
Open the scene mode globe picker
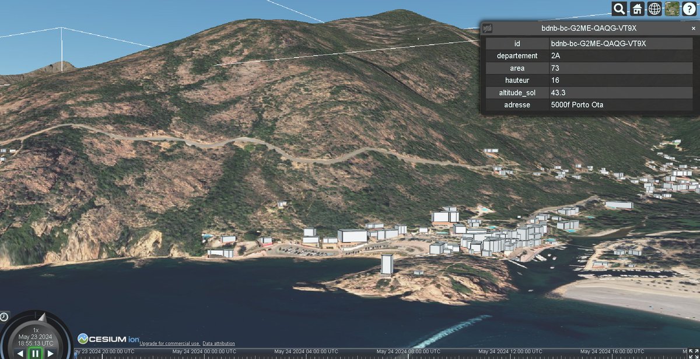(x=654, y=9)
